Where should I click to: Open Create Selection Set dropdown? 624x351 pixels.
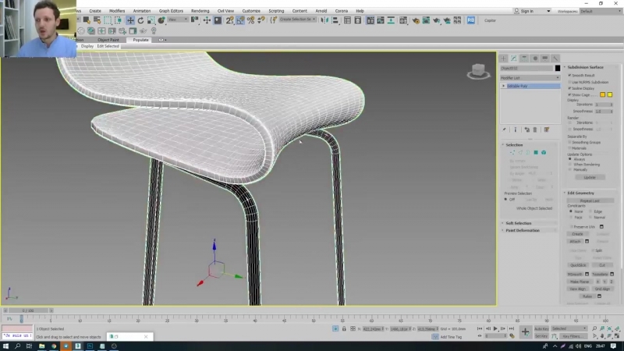[x=297, y=19]
